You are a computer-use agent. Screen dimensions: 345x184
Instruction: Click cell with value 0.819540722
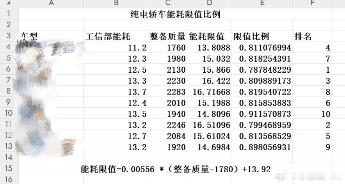(x=262, y=91)
